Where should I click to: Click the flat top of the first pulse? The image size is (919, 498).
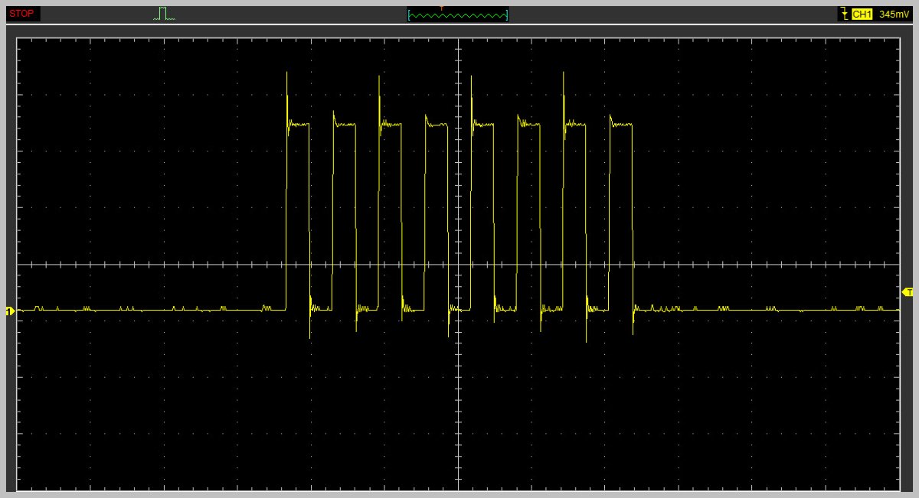299,124
